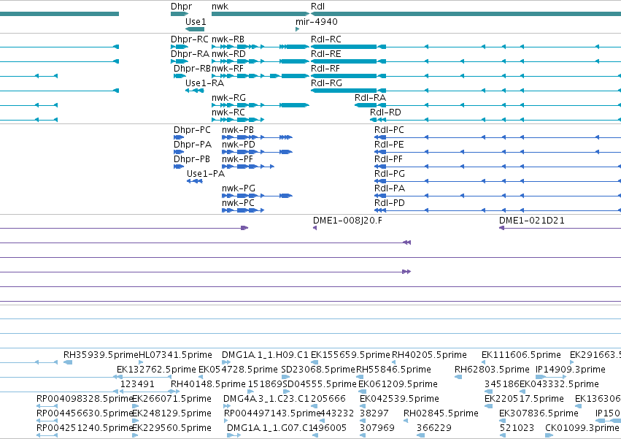The width and height of the screenshot is (621, 439).
Task: Select the Dhpr gene bar
Action: [x=180, y=14]
